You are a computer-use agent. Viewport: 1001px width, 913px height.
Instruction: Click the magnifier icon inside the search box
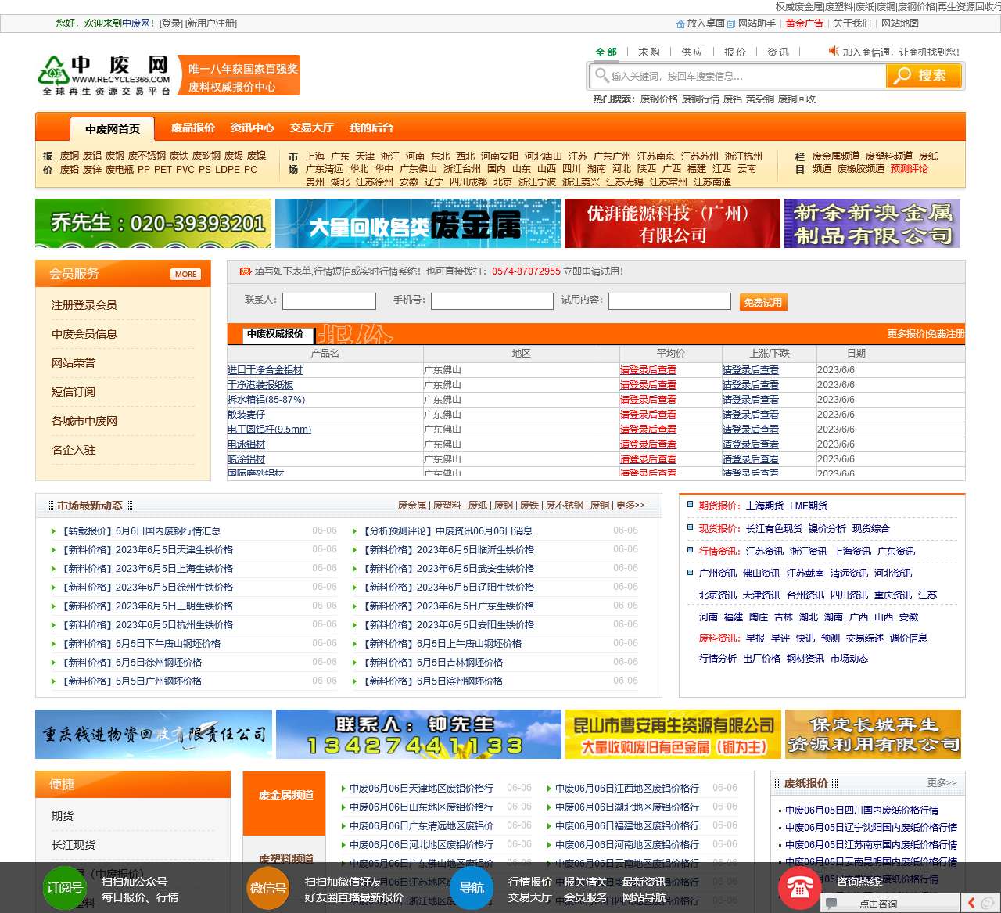coord(601,75)
